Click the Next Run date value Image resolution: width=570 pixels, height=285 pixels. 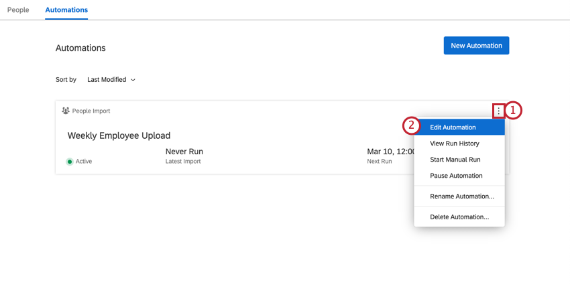390,152
